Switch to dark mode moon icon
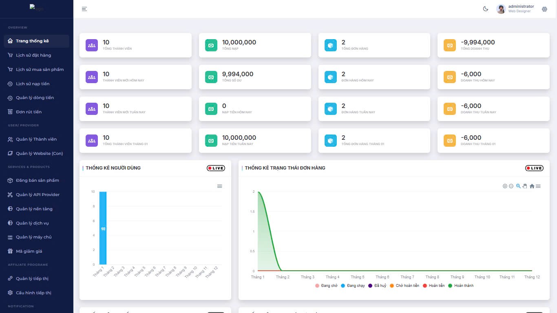This screenshot has width=557, height=313. [486, 9]
